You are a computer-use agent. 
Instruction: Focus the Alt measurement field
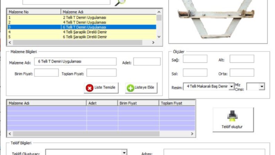tap(242, 59)
